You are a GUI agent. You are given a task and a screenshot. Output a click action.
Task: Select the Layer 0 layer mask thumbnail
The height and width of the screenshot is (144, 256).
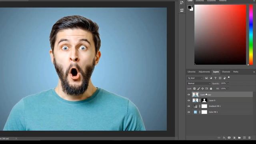tap(204, 100)
